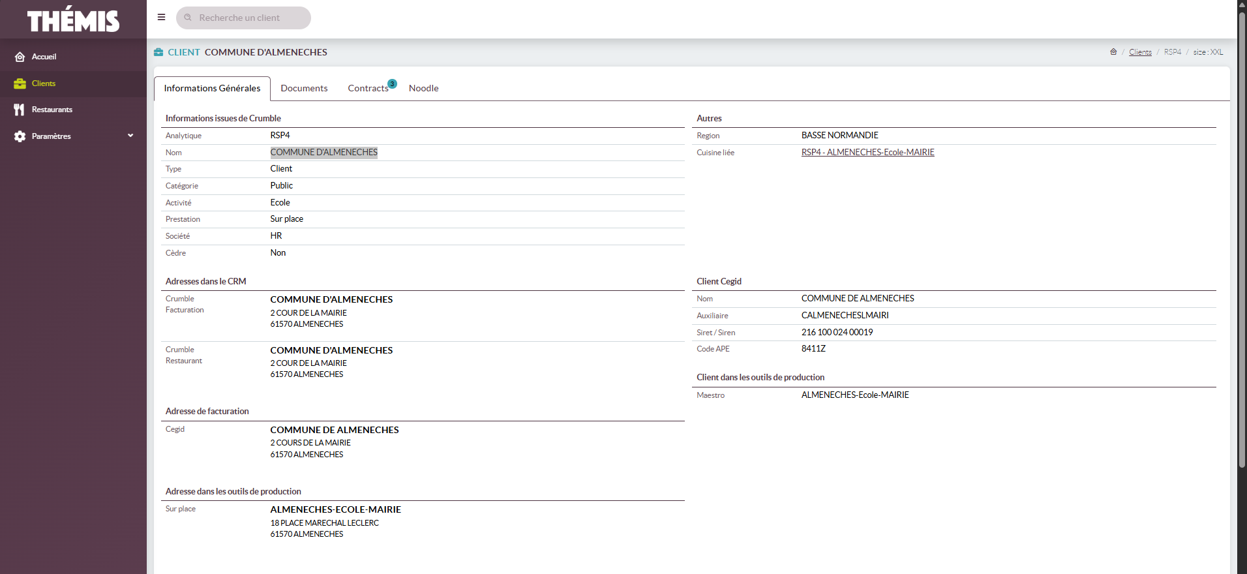
Task: Click the Catégorie value Public
Action: [282, 186]
